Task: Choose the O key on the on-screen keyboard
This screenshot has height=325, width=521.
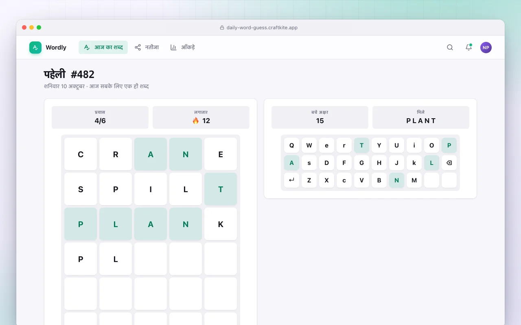Action: pos(431,145)
